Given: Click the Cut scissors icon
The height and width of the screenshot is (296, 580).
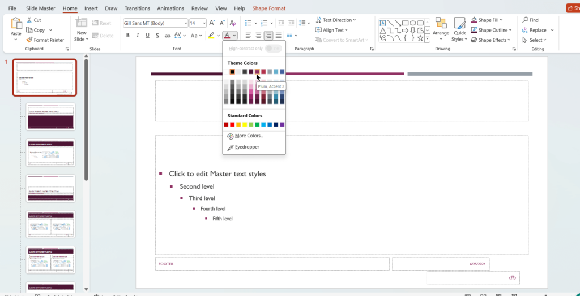Looking at the screenshot, I should coord(29,20).
